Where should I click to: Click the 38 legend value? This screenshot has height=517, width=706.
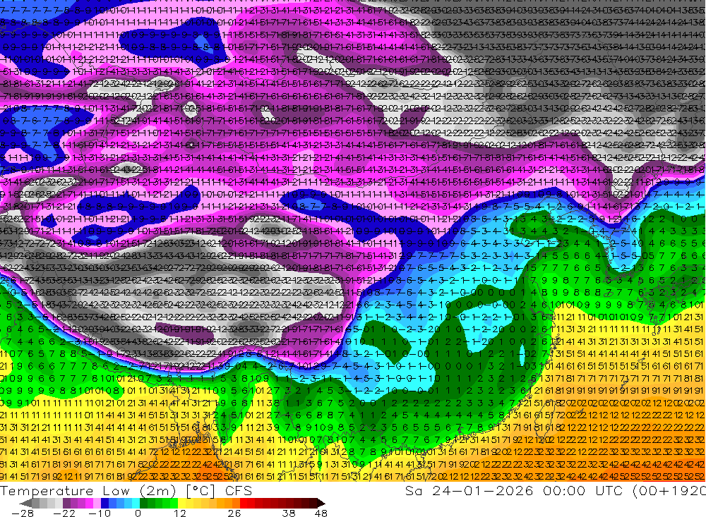(289, 513)
